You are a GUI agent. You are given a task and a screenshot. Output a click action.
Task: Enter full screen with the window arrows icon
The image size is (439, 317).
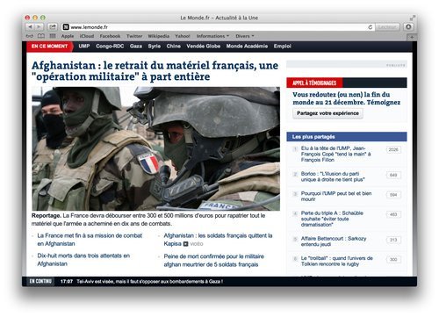(x=413, y=18)
